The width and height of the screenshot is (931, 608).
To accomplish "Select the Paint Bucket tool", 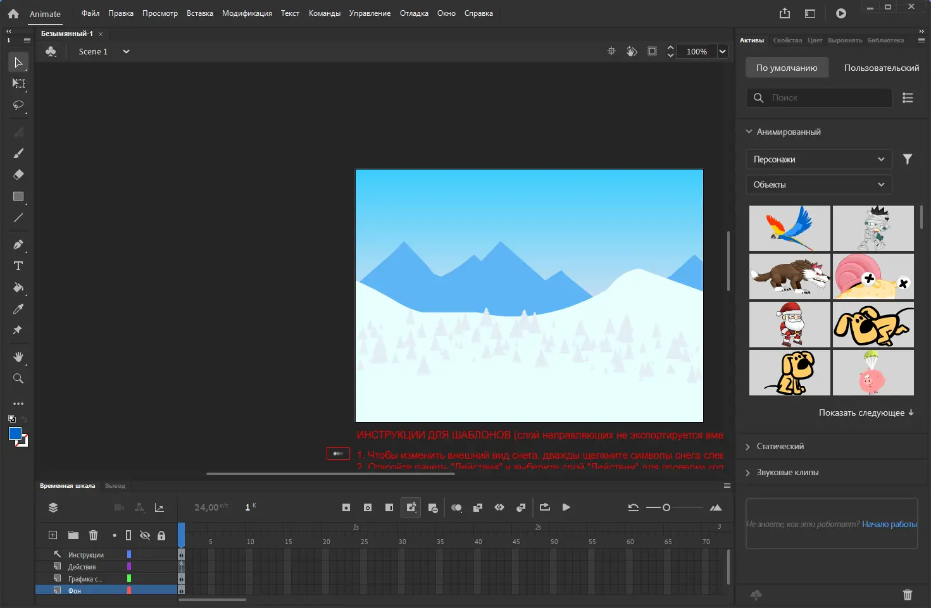I will click(18, 288).
